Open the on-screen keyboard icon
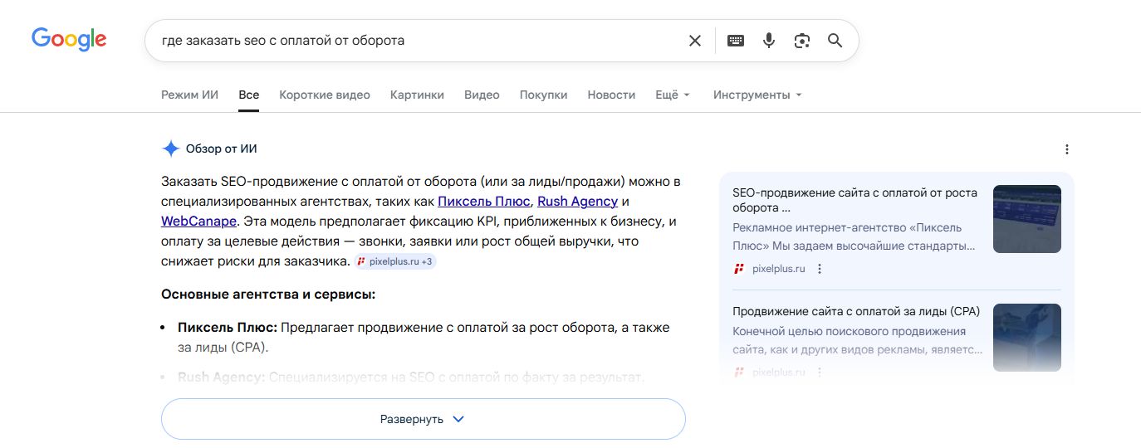This screenshot has width=1141, height=448. click(x=735, y=41)
